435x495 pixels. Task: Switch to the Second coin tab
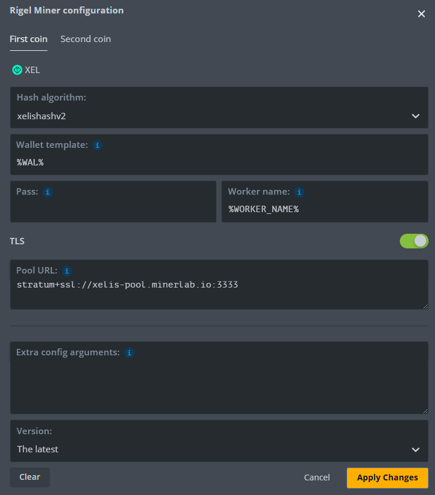85,39
